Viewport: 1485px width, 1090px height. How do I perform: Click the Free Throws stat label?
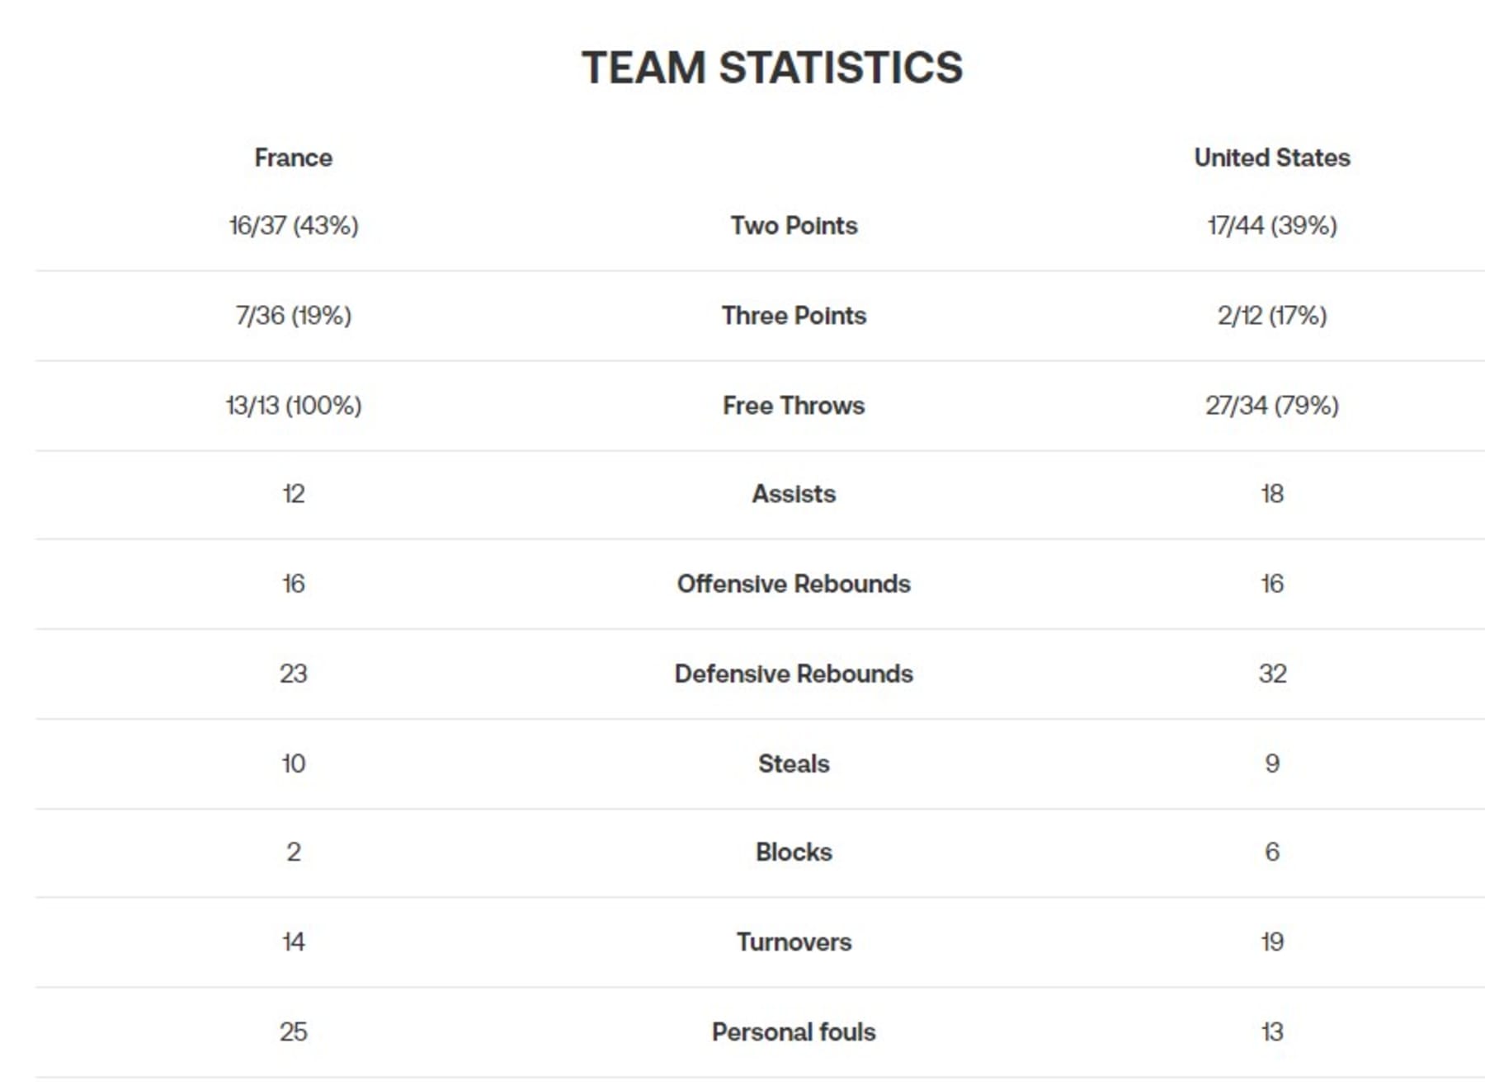point(794,405)
